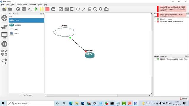The height and width of the screenshot is (106, 189).
Task: Select the Mikrotik device template
Action: [x=27, y=25]
